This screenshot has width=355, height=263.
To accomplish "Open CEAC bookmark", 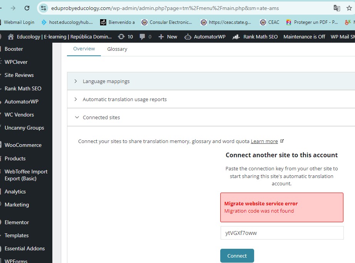I will 270,22.
